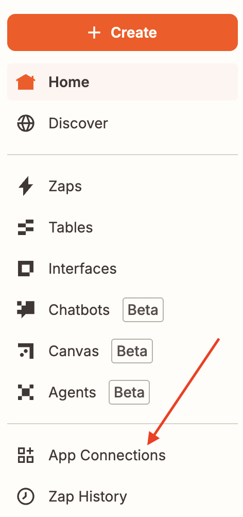
Task: Click the App Connections squares-plus icon
Action: [25, 455]
